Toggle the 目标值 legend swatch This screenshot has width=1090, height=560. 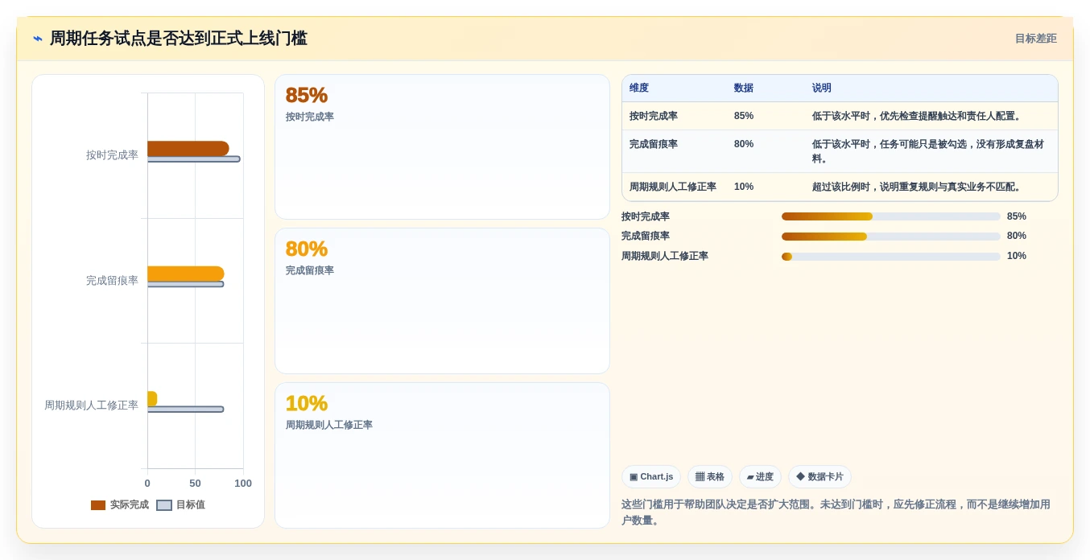point(164,505)
